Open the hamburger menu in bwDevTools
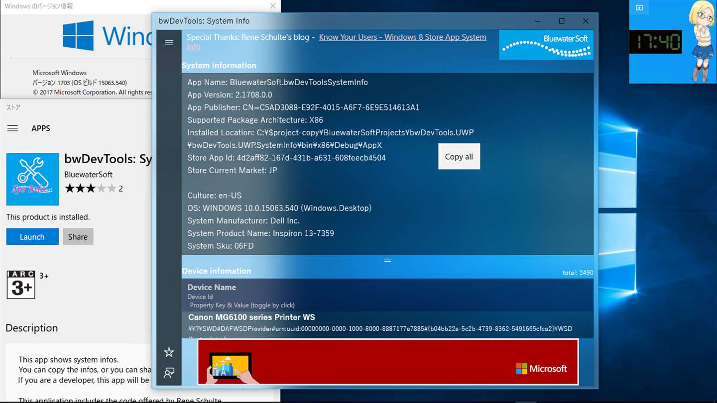 169,43
